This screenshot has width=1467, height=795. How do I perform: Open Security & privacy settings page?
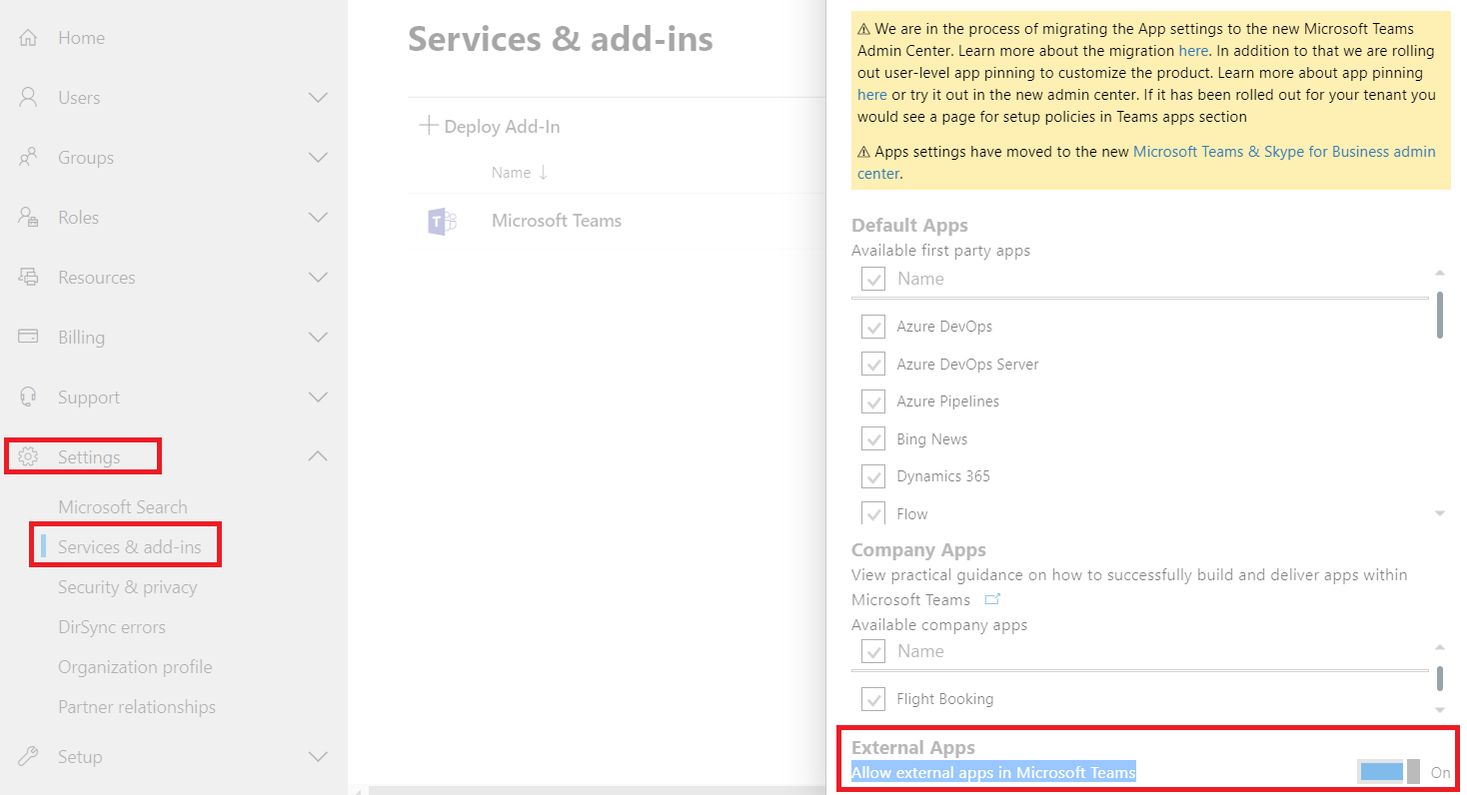(x=127, y=587)
